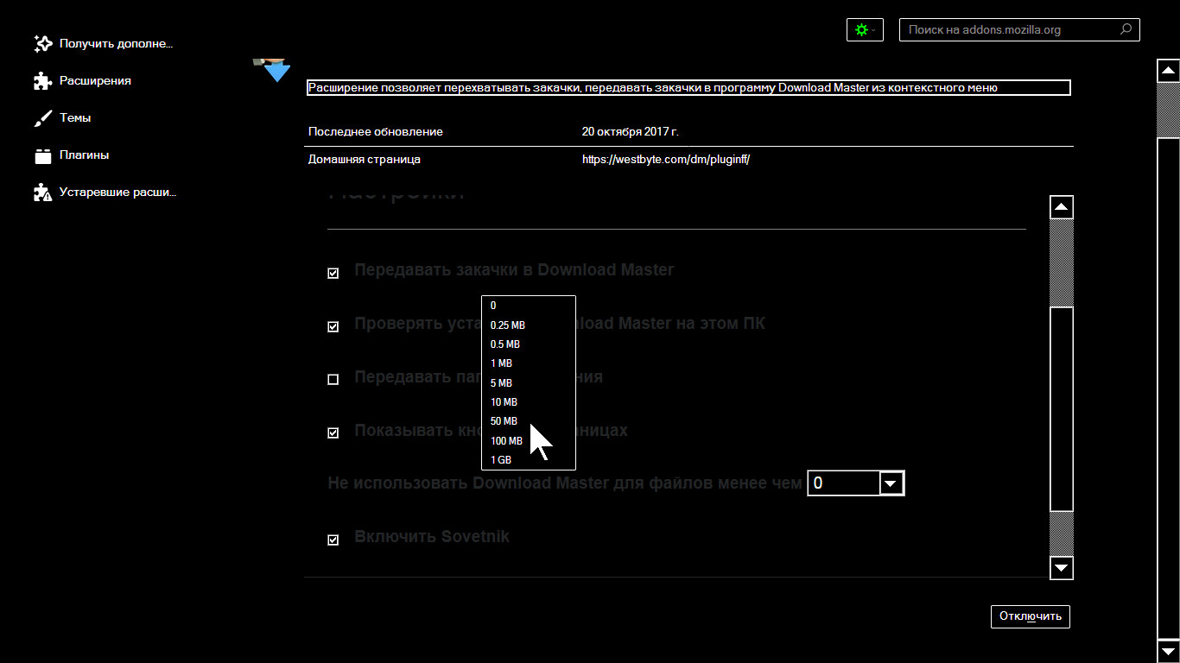Select the puzzle-piece icon beside Расширения

point(43,81)
